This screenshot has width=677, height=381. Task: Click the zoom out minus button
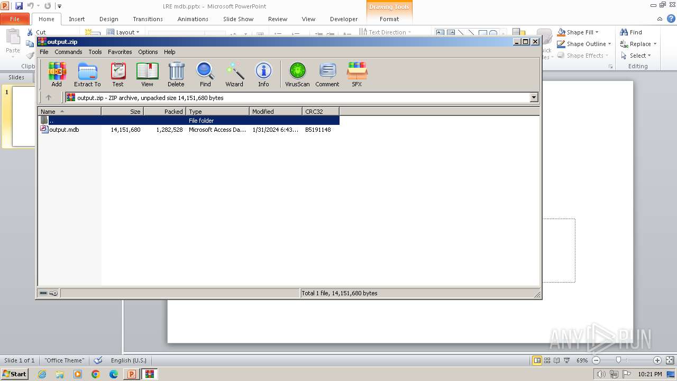pos(596,360)
